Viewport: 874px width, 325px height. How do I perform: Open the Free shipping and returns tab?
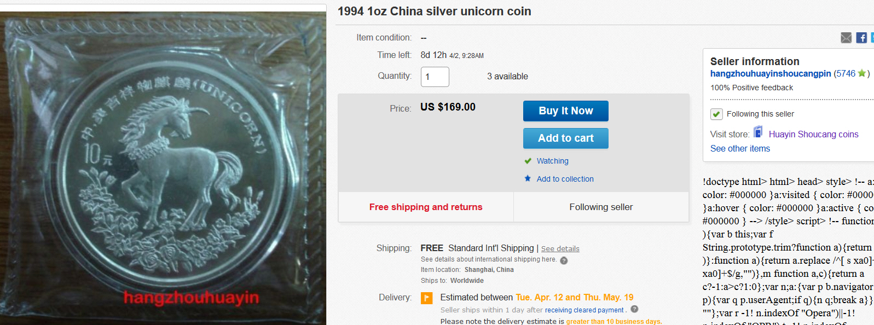tap(426, 207)
